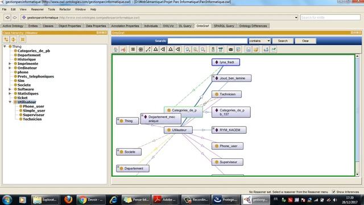Apply the dotted radial layout icon

coord(140,50)
